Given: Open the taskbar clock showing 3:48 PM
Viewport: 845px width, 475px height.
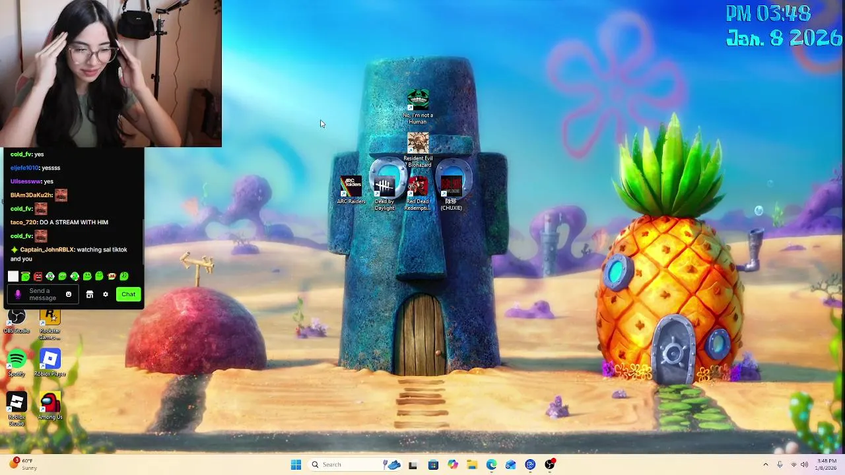Looking at the screenshot, I should pyautogui.click(x=827, y=464).
